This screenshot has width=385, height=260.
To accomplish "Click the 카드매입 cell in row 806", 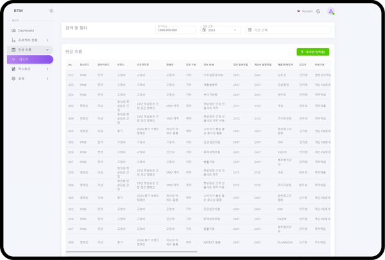I will click(x=320, y=243).
